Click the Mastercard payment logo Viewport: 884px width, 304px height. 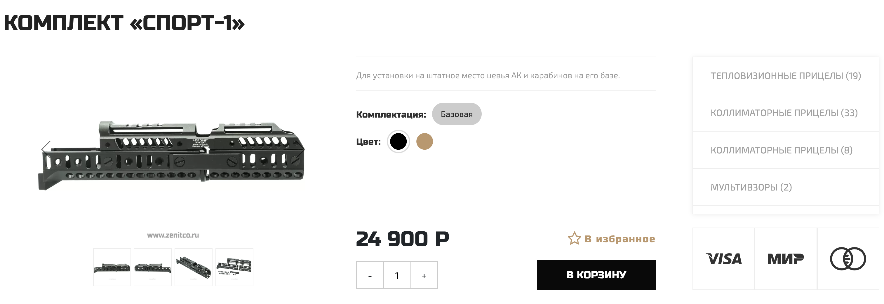click(848, 259)
